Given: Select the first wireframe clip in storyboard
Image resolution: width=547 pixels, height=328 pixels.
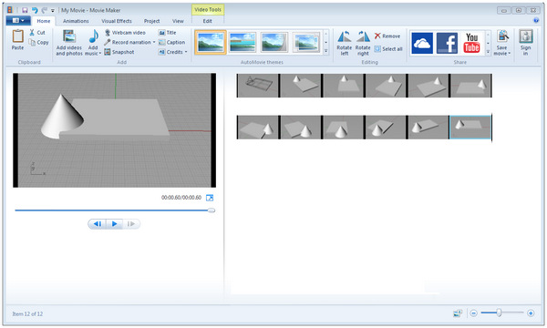Looking at the screenshot, I should pyautogui.click(x=258, y=86).
